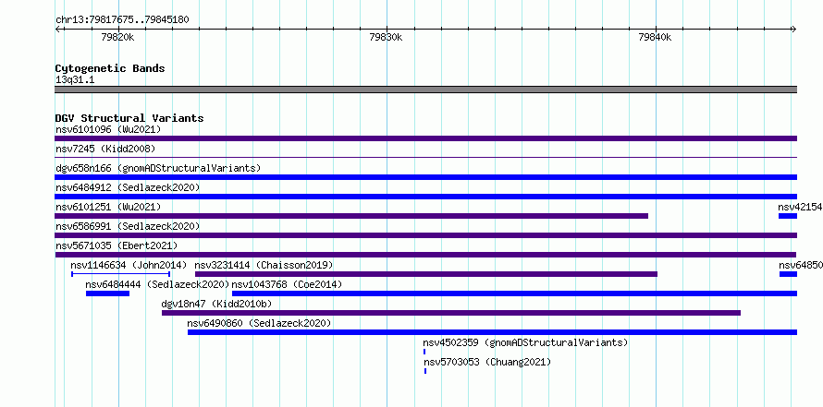Click the right arrow end of the ruler

point(793,30)
